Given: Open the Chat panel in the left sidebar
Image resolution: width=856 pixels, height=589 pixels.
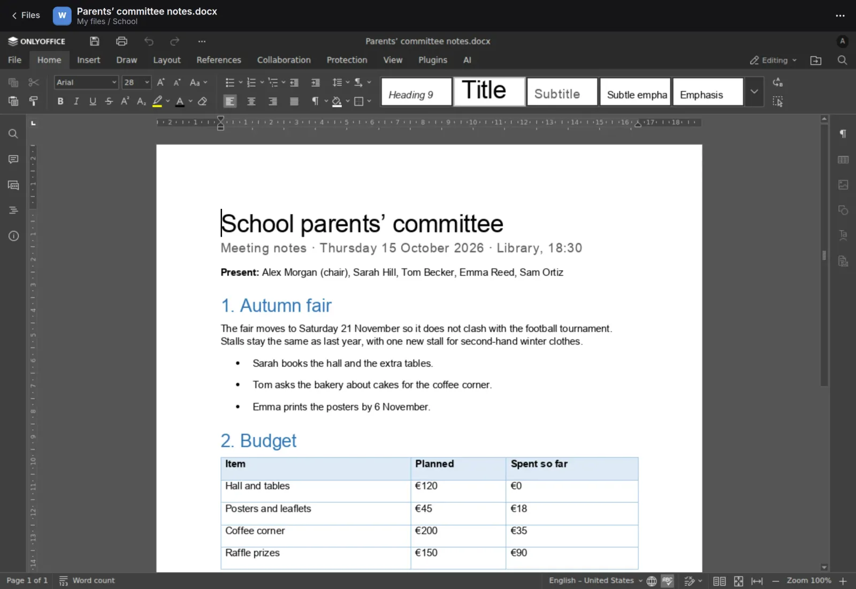Looking at the screenshot, I should coord(13,185).
